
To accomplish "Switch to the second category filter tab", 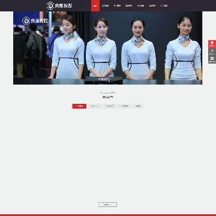I will [x=94, y=106].
